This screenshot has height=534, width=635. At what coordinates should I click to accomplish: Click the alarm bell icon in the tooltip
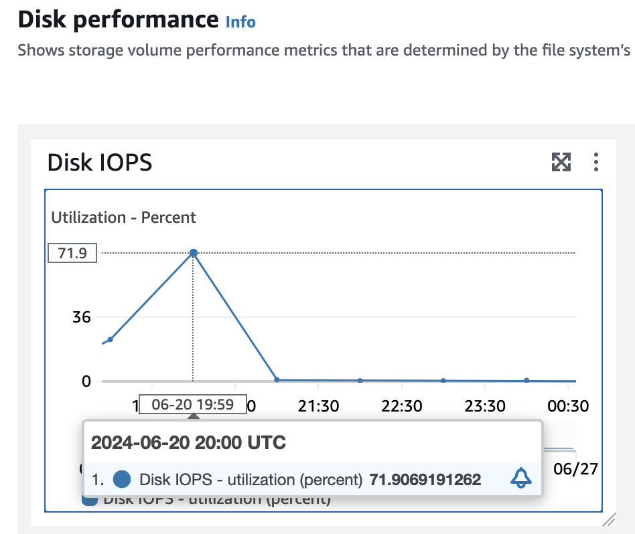pyautogui.click(x=520, y=478)
